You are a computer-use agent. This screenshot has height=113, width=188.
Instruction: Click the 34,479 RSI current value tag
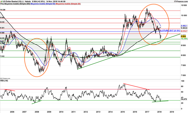click(184, 99)
